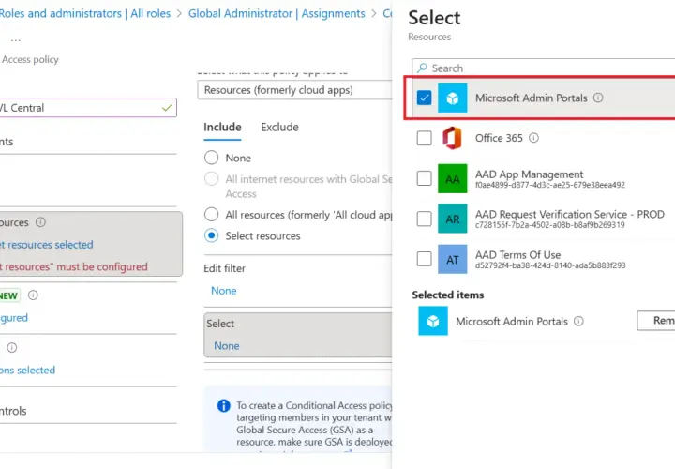Screen dimensions: 675x469
Task: Click the search magnifier icon
Action: click(422, 68)
